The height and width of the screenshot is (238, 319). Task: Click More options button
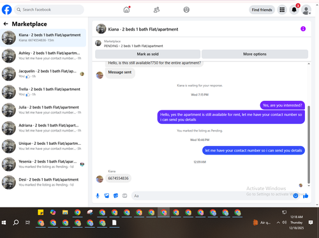(255, 54)
